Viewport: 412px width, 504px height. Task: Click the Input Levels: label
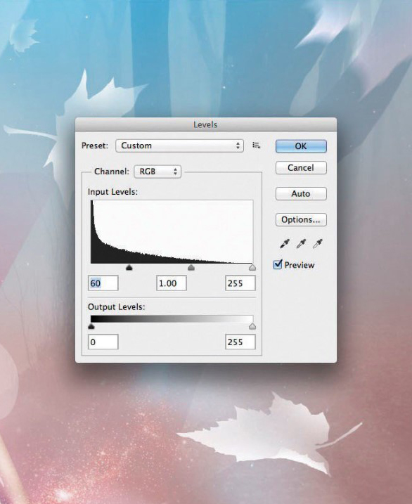(112, 192)
